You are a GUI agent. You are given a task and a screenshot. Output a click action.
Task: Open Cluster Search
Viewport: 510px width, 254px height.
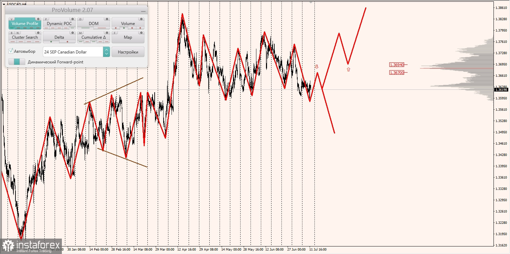coord(25,37)
